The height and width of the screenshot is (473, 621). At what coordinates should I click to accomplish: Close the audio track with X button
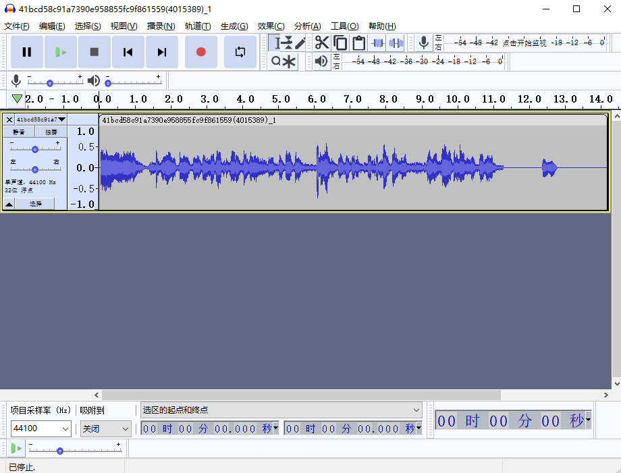tap(9, 119)
